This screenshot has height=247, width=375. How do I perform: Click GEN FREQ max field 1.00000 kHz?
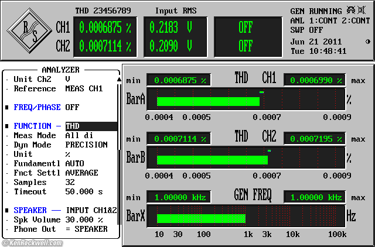(315, 198)
